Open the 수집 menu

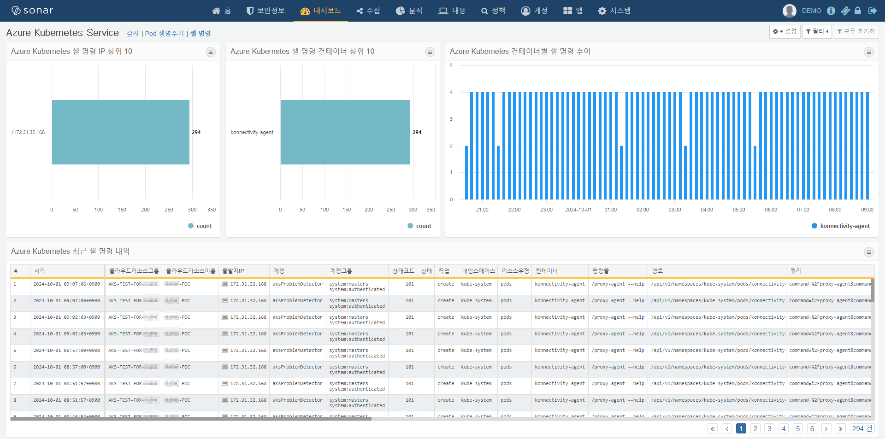coord(368,11)
